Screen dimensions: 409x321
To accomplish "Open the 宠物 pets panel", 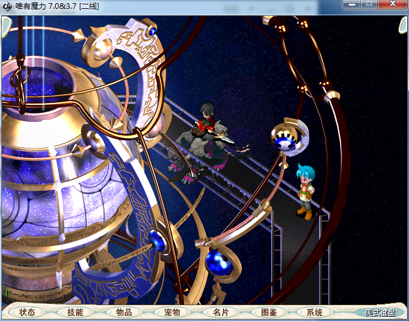I will (x=172, y=312).
